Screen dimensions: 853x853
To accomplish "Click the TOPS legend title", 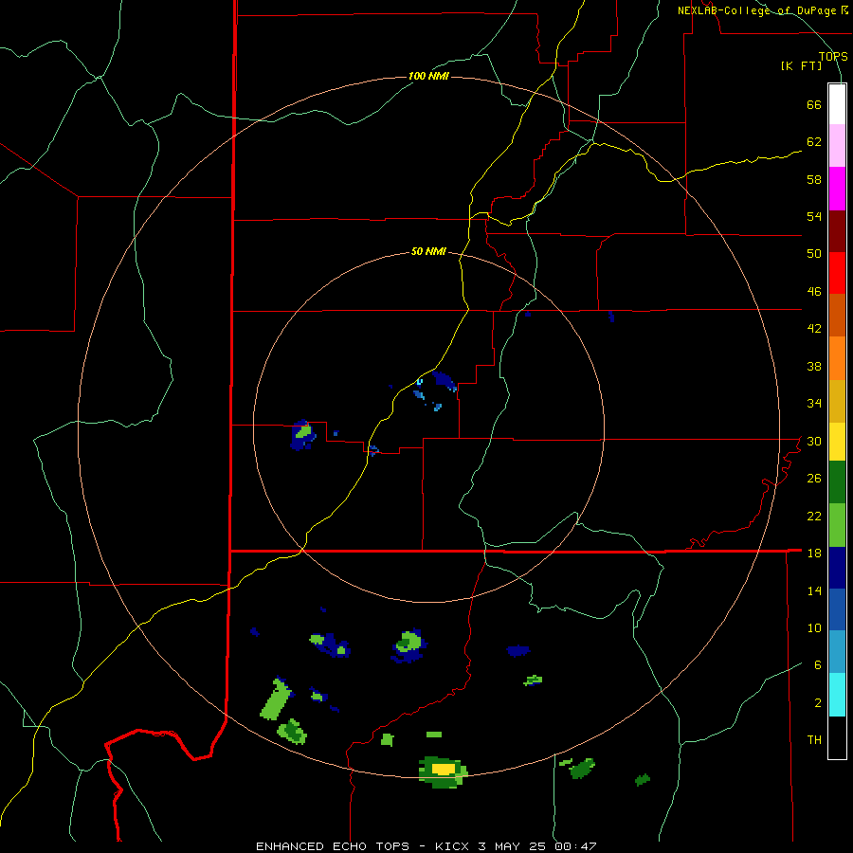I will 833,56.
